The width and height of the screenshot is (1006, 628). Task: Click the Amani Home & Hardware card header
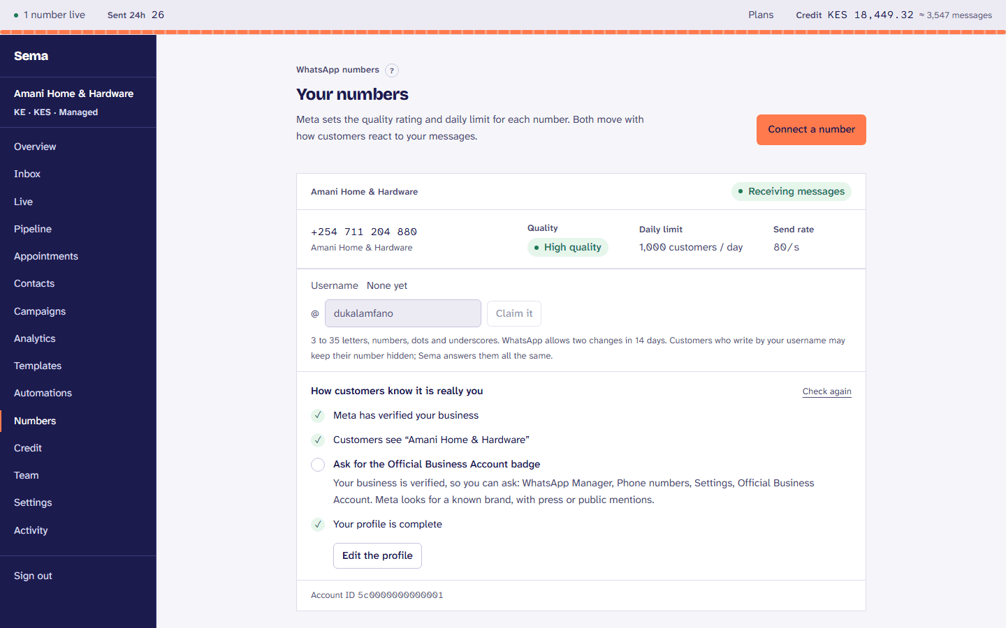tap(364, 192)
